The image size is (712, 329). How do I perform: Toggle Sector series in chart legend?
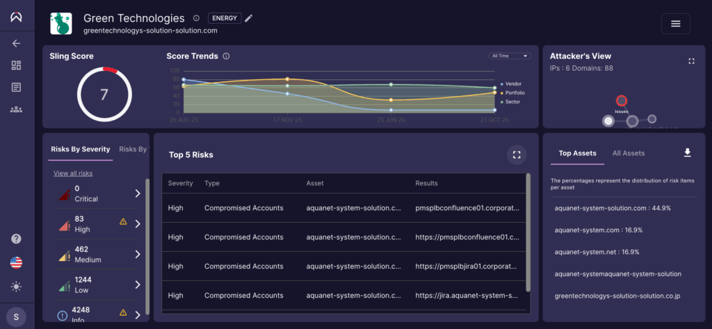[x=510, y=102]
